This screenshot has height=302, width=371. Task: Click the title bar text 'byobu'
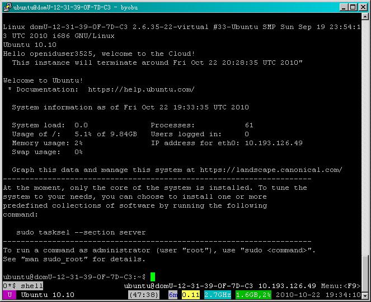129,7
